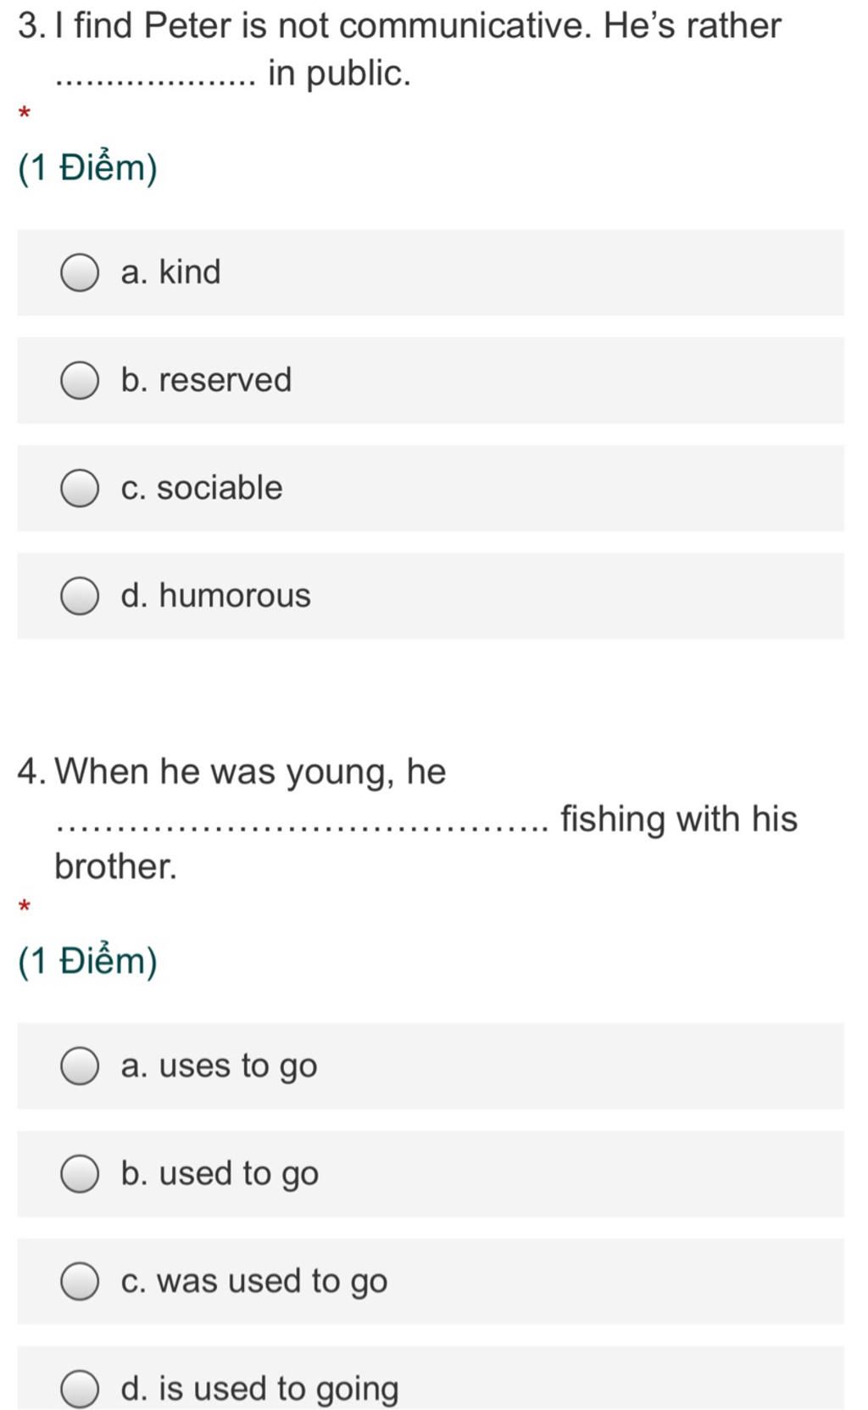Pick 'c. sociable' radio button

[80, 488]
